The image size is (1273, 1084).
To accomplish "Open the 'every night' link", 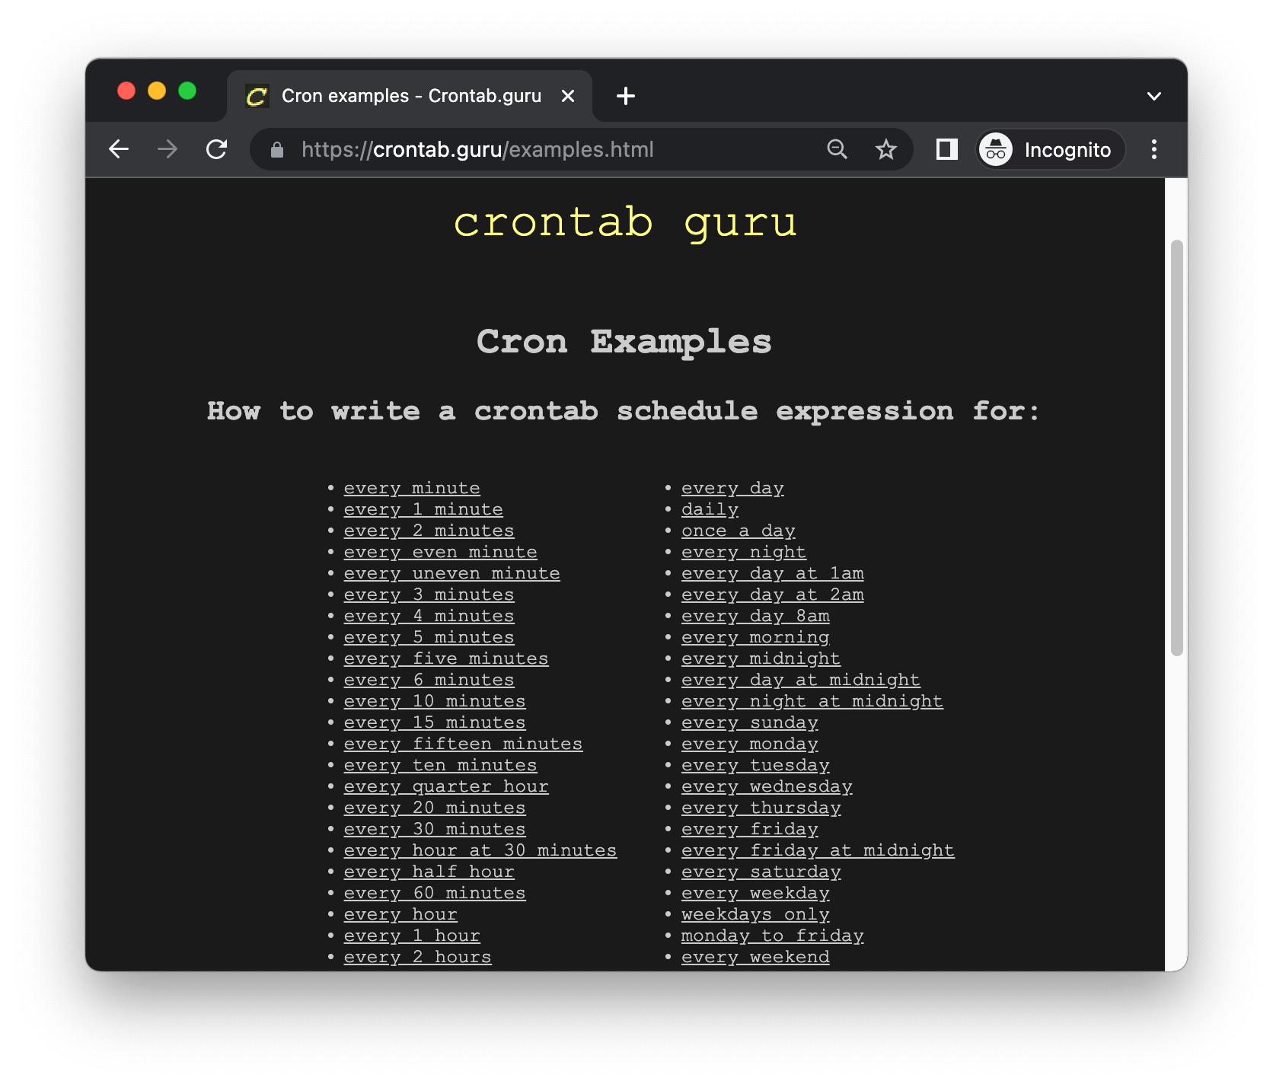I will pyautogui.click(x=744, y=552).
